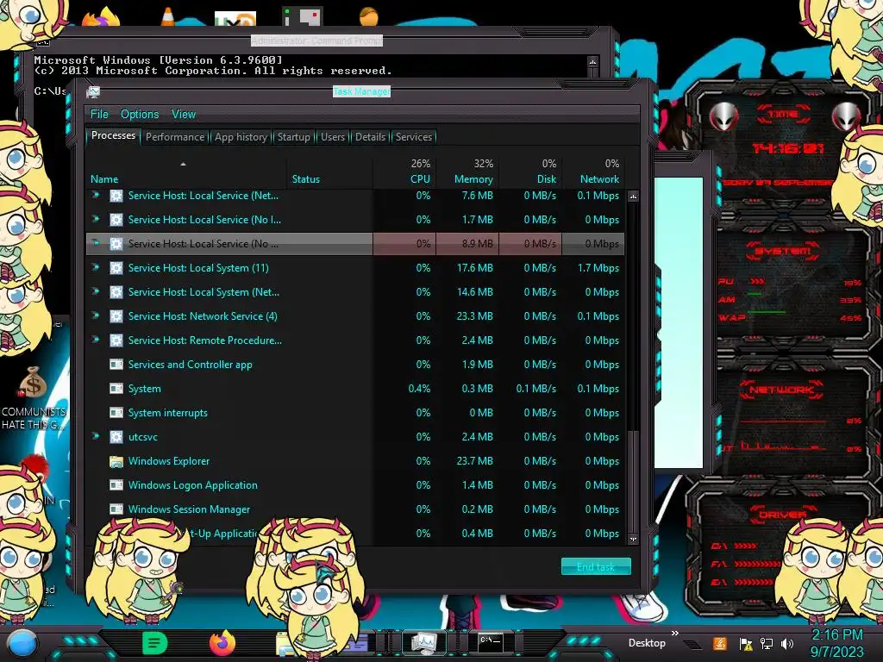This screenshot has height=662, width=883.
Task: Click the Command Prompt window scroll up arrow
Action: point(592,61)
